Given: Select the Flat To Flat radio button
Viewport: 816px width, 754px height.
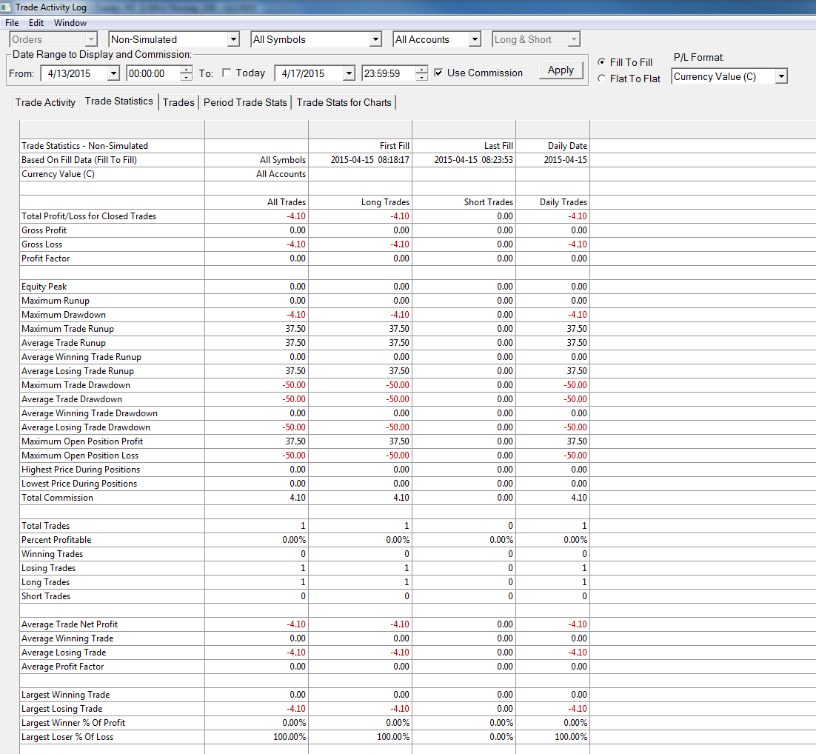Looking at the screenshot, I should [601, 79].
